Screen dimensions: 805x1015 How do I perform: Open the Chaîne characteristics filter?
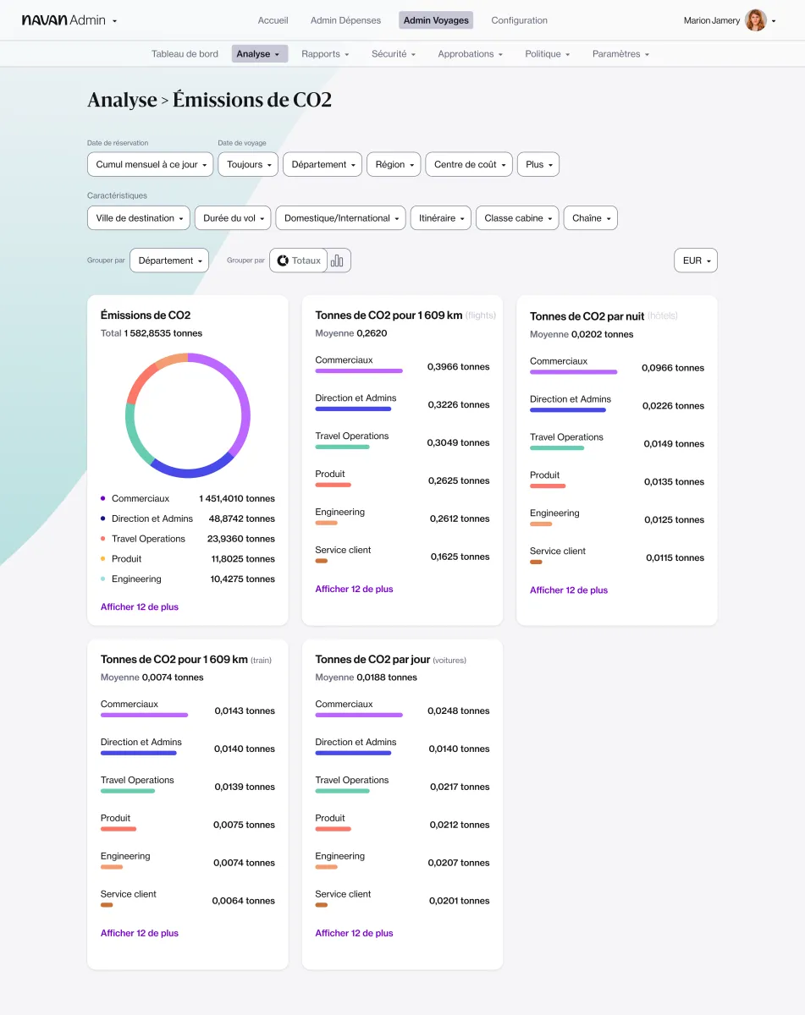pyautogui.click(x=590, y=217)
